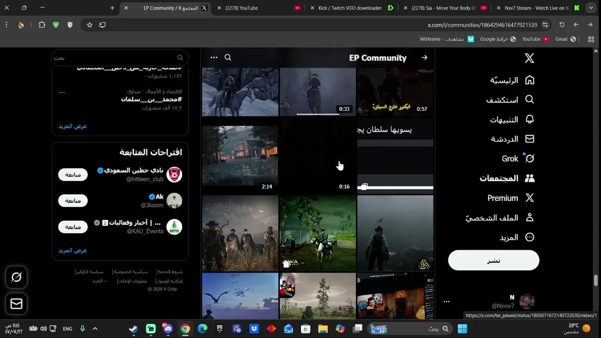Open Premium X icon in sidebar
The height and width of the screenshot is (338, 601).
point(530,198)
